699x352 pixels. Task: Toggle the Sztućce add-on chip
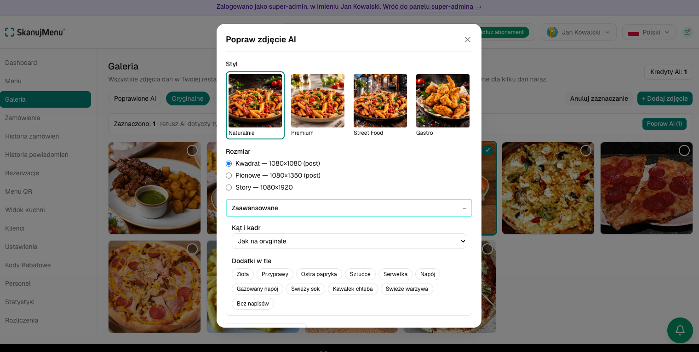pos(360,274)
